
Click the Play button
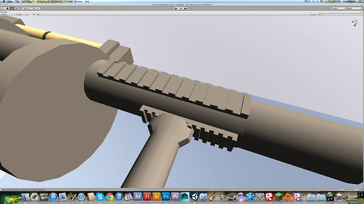click(176, 8)
